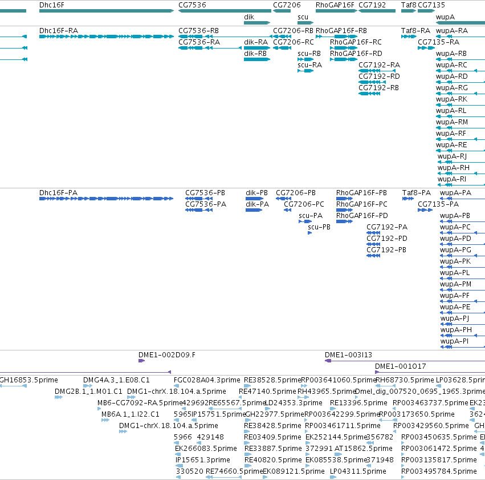Click the Dhc16F gene label
Image resolution: width=485 pixels, height=480 pixels.
[52, 5]
